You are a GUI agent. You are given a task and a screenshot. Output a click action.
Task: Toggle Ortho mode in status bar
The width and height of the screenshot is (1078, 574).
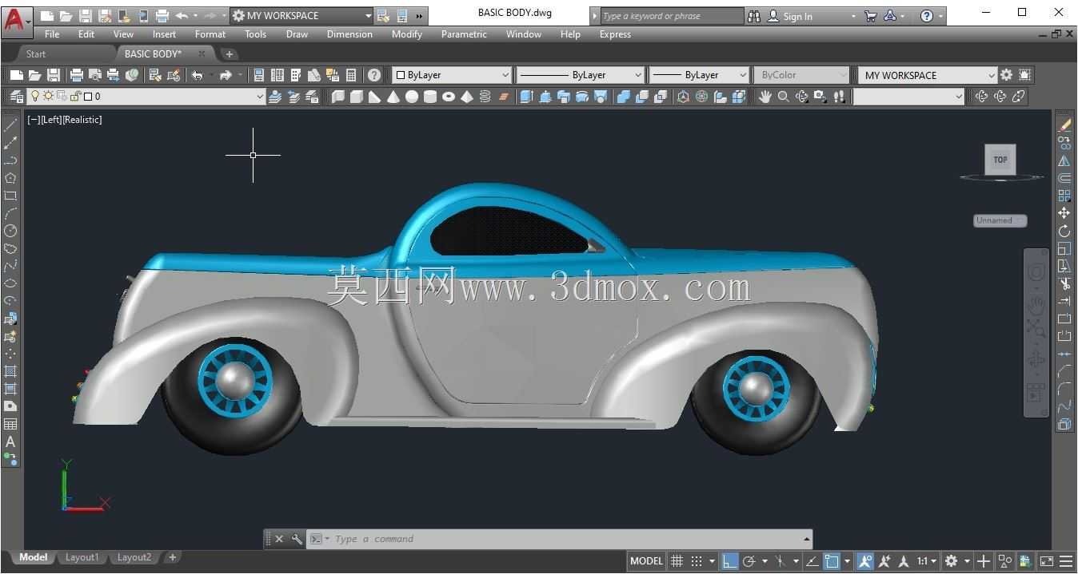[729, 561]
